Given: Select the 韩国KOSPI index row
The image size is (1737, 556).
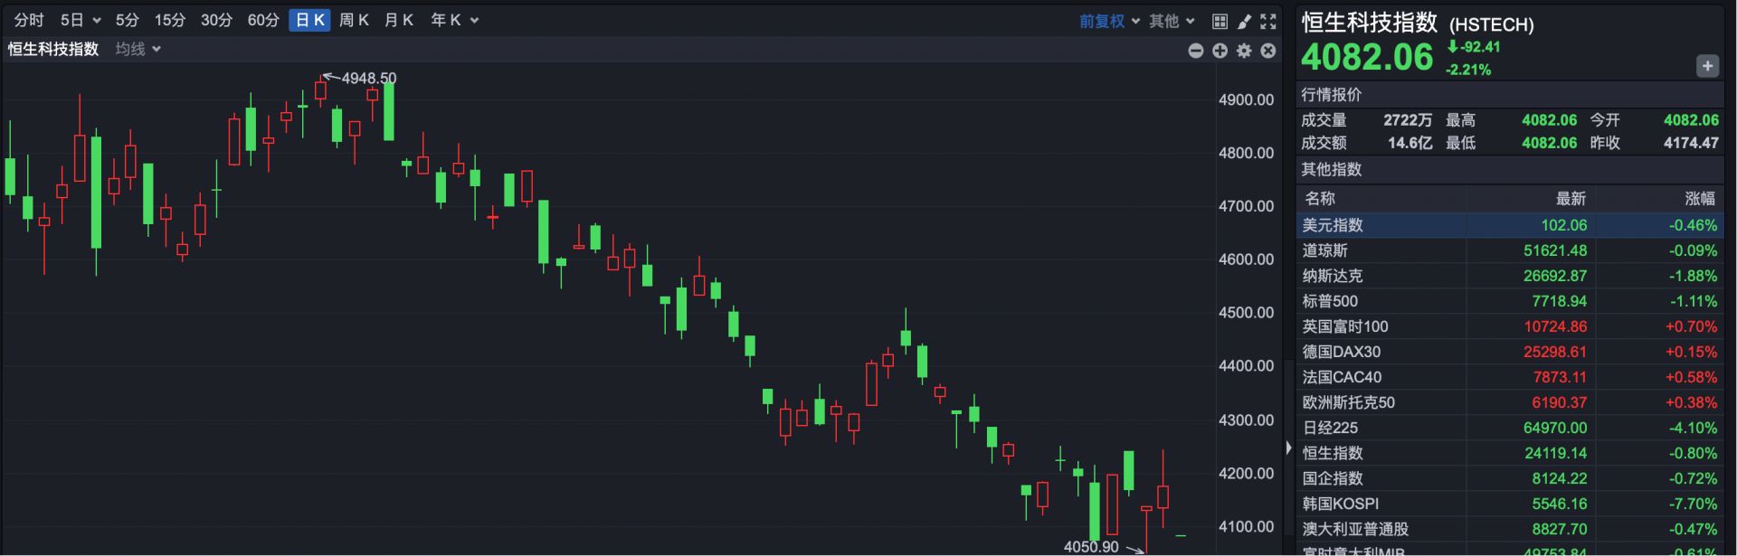Looking at the screenshot, I should [x=1509, y=504].
